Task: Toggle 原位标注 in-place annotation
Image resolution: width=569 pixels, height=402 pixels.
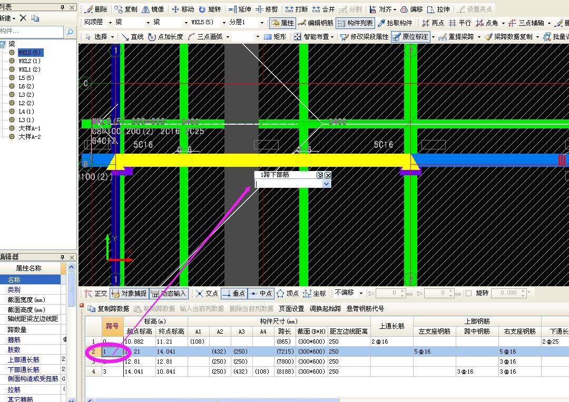Action: (x=411, y=37)
